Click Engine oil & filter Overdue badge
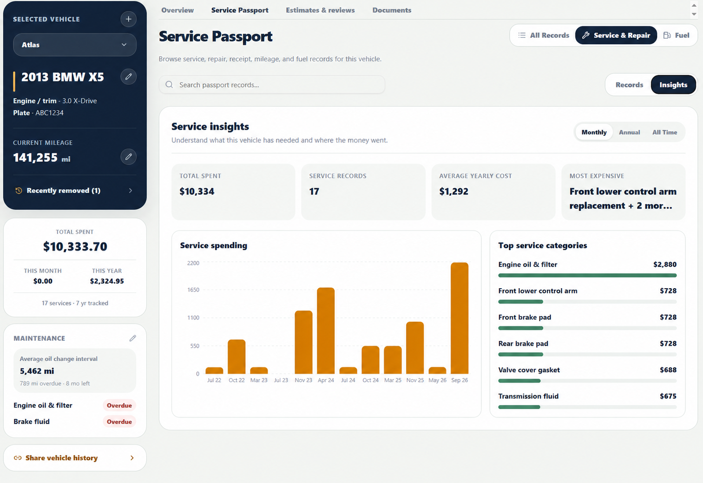The width and height of the screenshot is (703, 483). 119,405
